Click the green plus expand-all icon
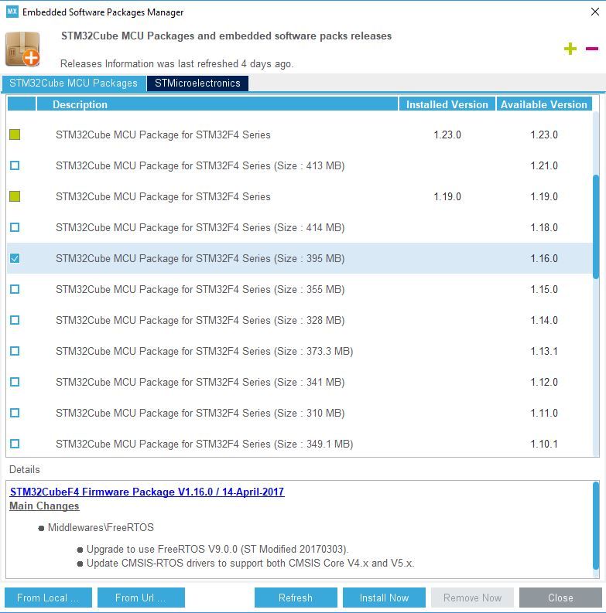Image resolution: width=606 pixels, height=613 pixels. click(x=570, y=49)
